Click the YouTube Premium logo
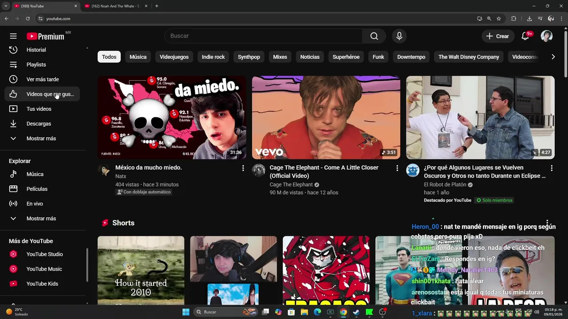The width and height of the screenshot is (568, 319). pos(46,36)
